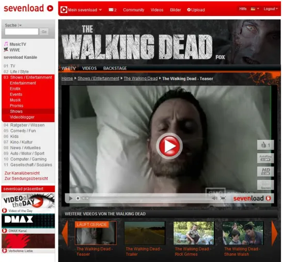Open channel 08 News / Aktuelles
This screenshot has height=262, width=283.
pyautogui.click(x=22, y=148)
